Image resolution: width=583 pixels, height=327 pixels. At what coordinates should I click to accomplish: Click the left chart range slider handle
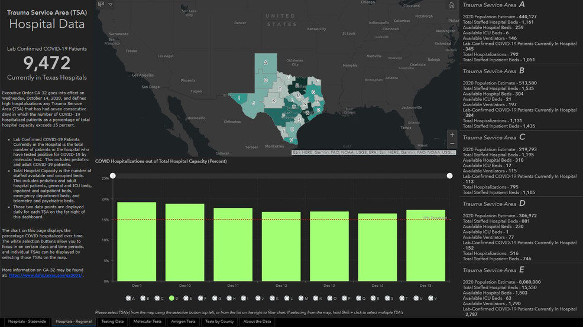point(113,176)
